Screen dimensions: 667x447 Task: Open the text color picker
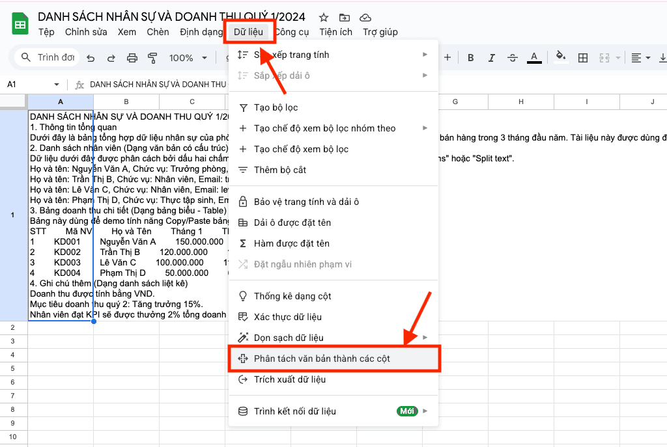pyautogui.click(x=534, y=58)
